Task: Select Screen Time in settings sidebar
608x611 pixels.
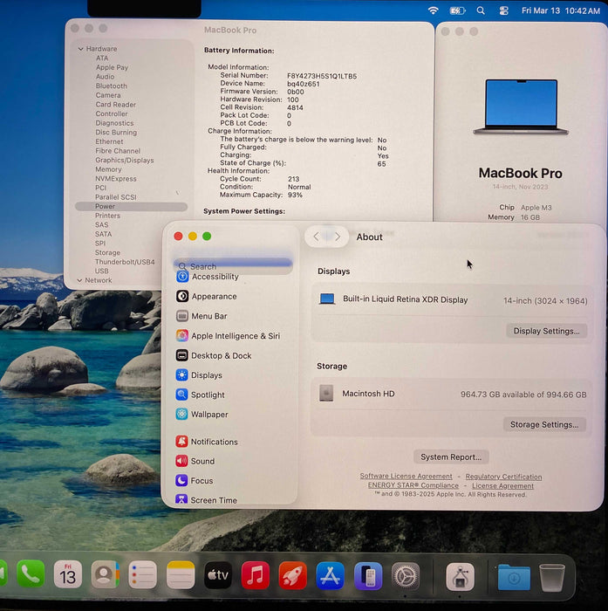Action: [207, 500]
